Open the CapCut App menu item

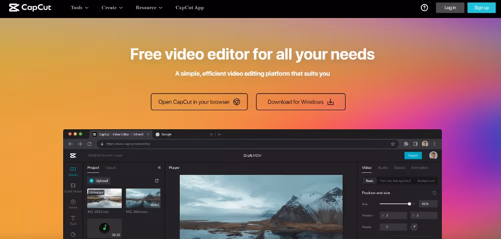190,8
